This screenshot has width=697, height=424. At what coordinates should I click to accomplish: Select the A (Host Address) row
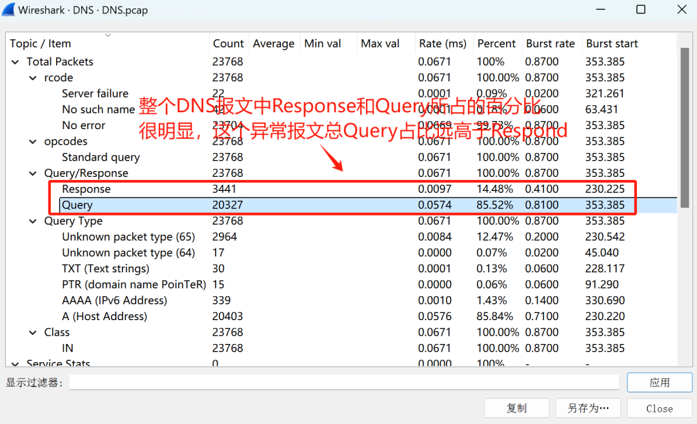(x=104, y=316)
